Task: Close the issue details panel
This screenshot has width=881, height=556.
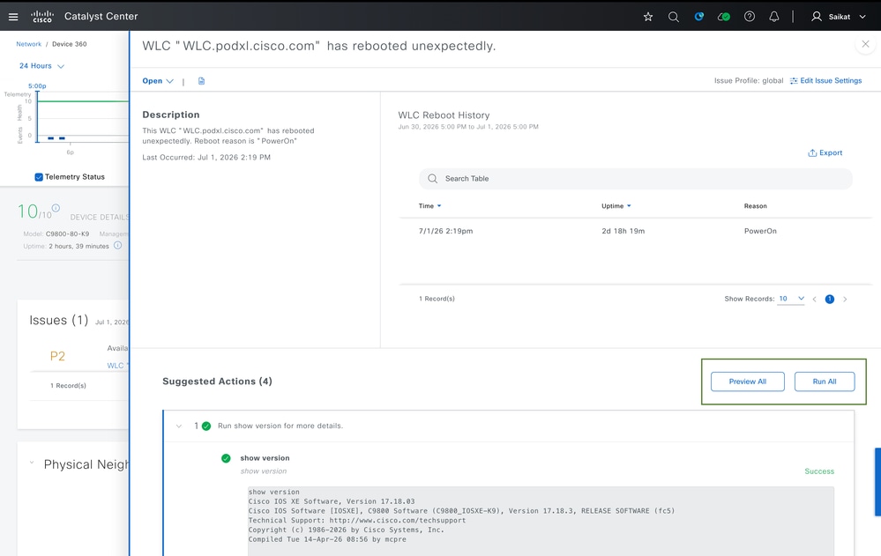Action: 865,44
